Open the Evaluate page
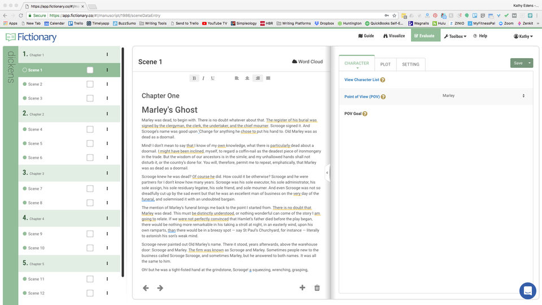Image resolution: width=542 pixels, height=305 pixels. click(x=426, y=35)
